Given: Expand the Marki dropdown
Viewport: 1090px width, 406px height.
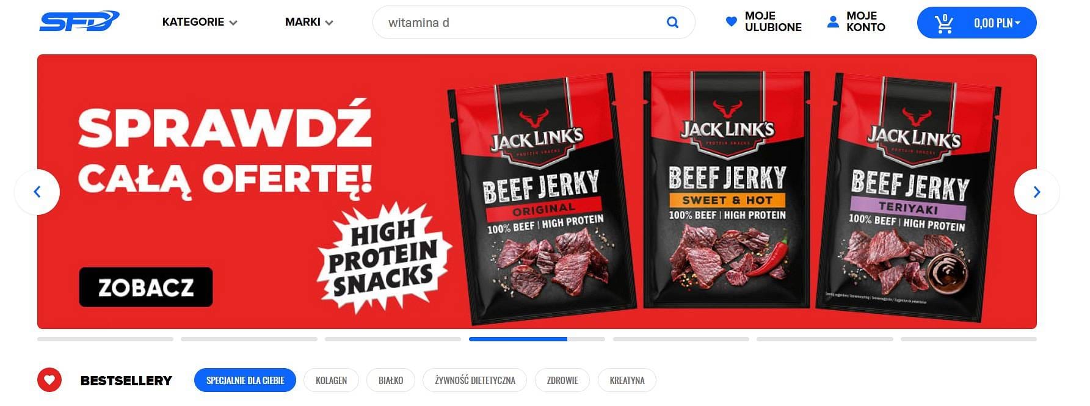Looking at the screenshot, I should click(x=309, y=22).
